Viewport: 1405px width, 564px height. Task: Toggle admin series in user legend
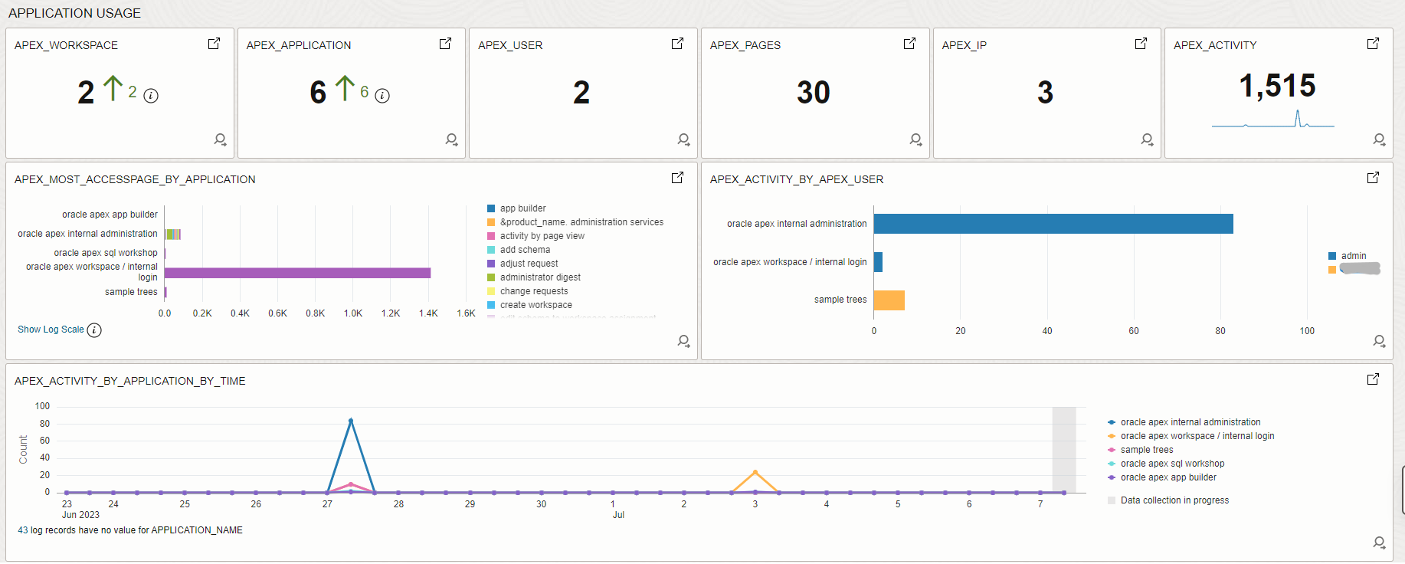[x=1353, y=256]
